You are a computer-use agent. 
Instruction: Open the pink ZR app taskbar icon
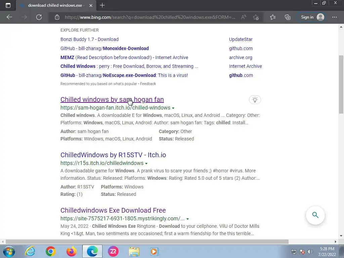pyautogui.click(x=113, y=251)
